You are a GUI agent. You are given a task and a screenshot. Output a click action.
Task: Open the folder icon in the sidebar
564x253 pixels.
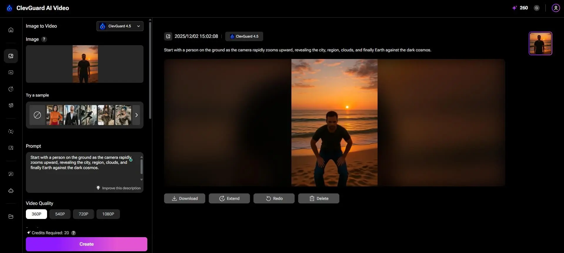[x=11, y=217]
